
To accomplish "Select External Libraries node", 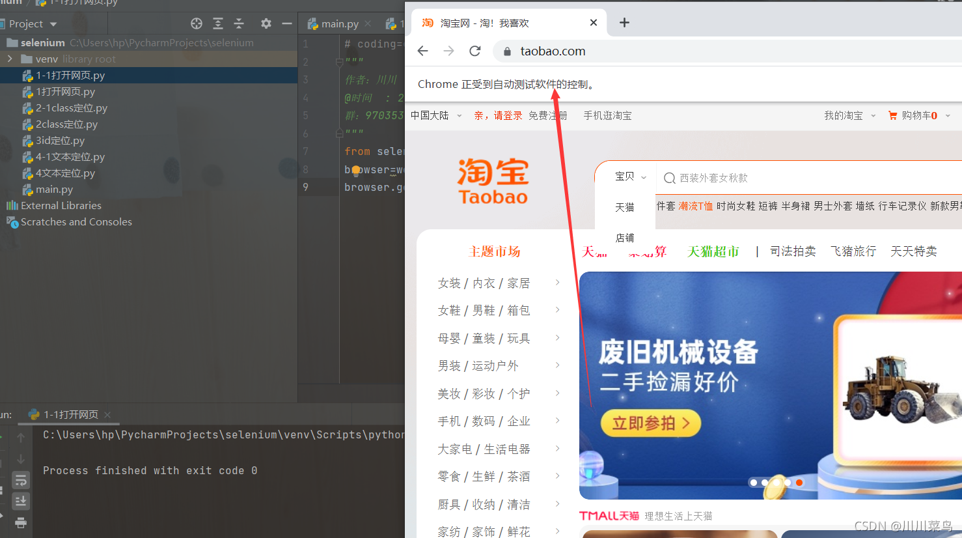I will click(61, 206).
